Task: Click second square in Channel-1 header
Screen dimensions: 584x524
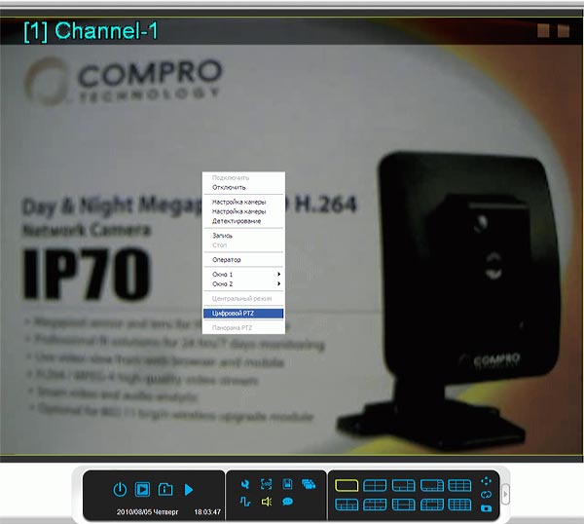Action: (564, 31)
